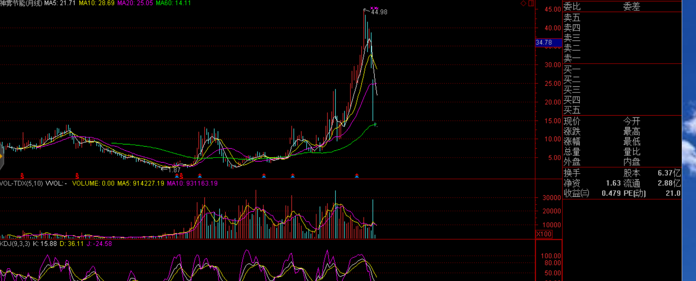This screenshot has width=696, height=281.
Task: Click the VOLUME: 0.00 value
Action: tap(93, 184)
